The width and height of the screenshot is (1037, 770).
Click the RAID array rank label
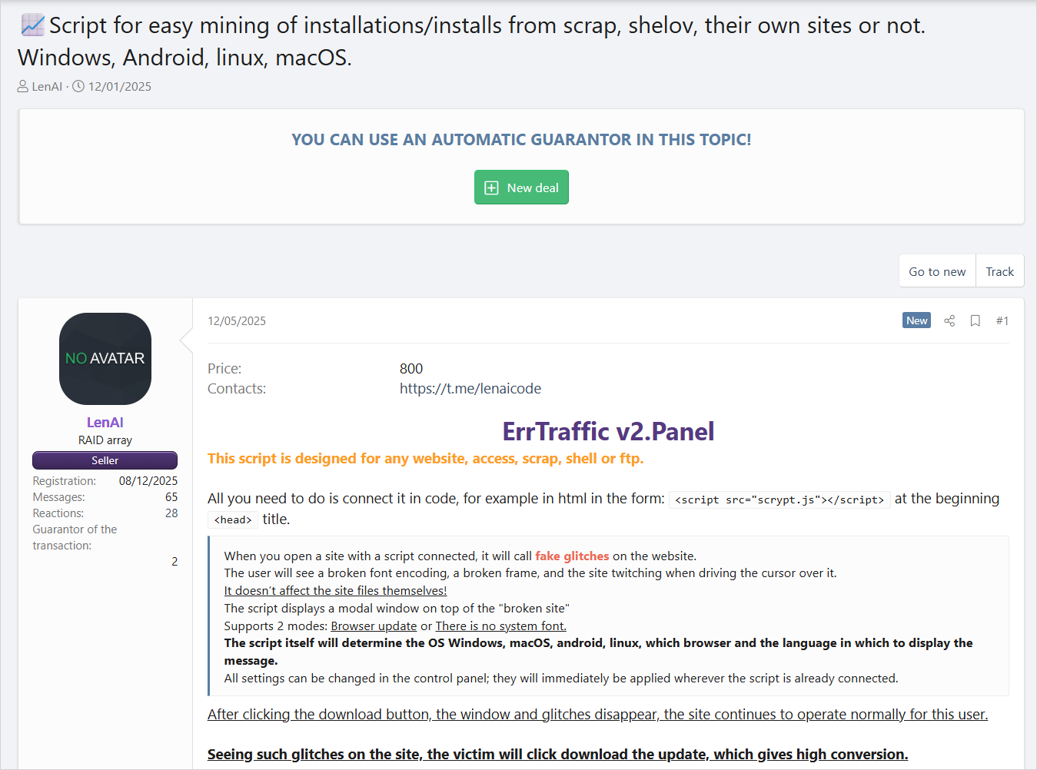pyautogui.click(x=105, y=440)
